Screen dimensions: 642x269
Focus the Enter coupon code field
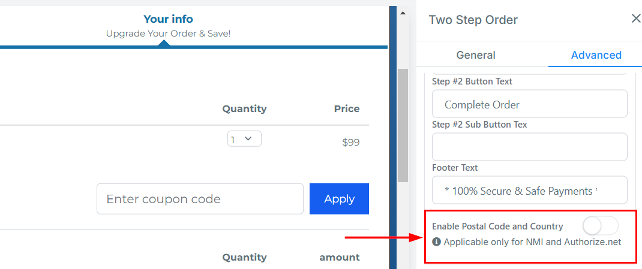point(200,199)
